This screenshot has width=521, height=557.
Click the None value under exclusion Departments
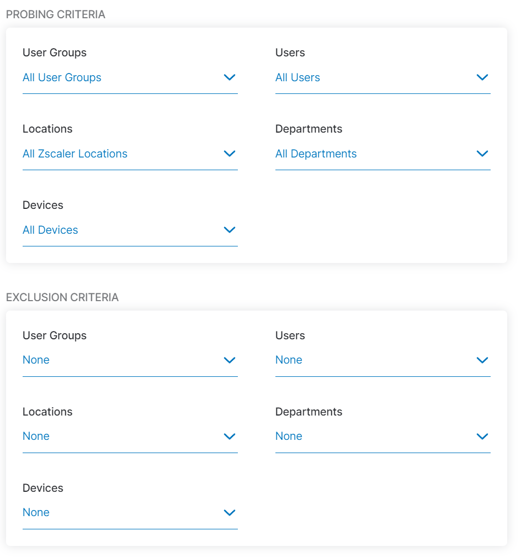[x=289, y=436]
